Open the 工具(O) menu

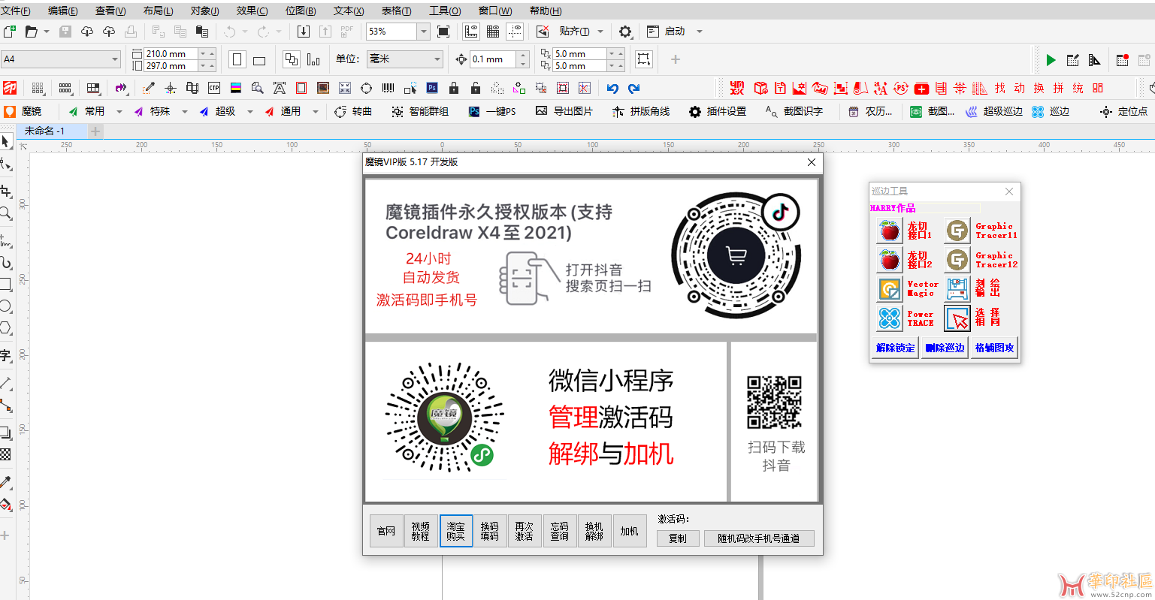445,11
